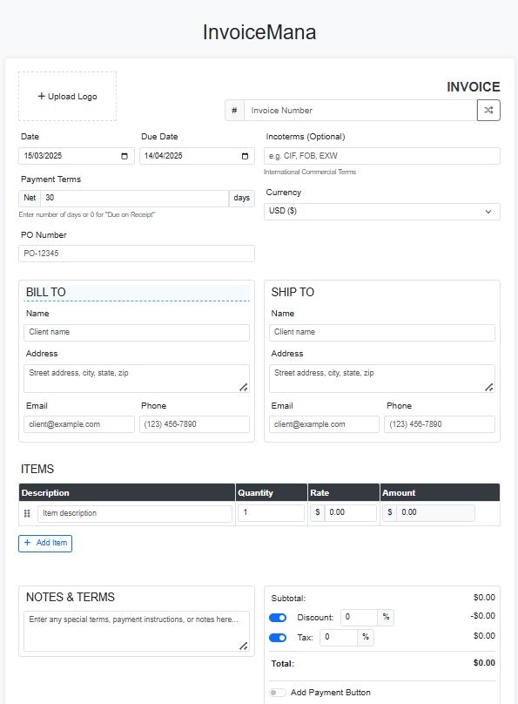Click the NOTES & TERMS heading

pyautogui.click(x=70, y=597)
